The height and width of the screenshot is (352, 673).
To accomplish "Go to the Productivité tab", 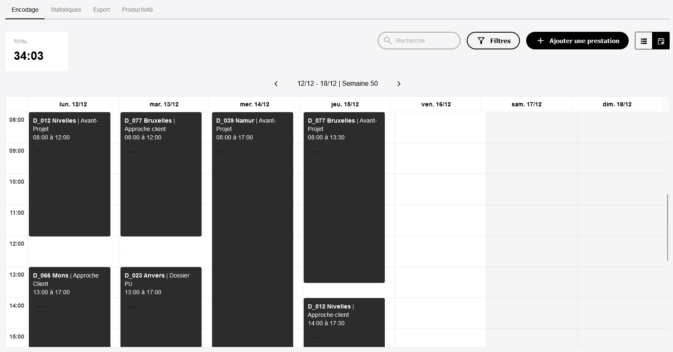I will (138, 10).
